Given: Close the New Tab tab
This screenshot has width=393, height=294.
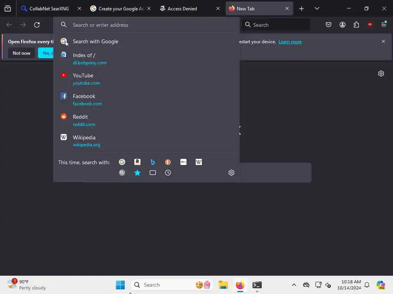Looking at the screenshot, I should point(287,8).
